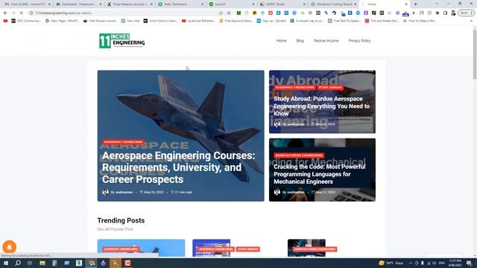Screen dimensions: 477x268
Task: Click the page vertical scrollbar thumb
Action: pyautogui.click(x=475, y=54)
